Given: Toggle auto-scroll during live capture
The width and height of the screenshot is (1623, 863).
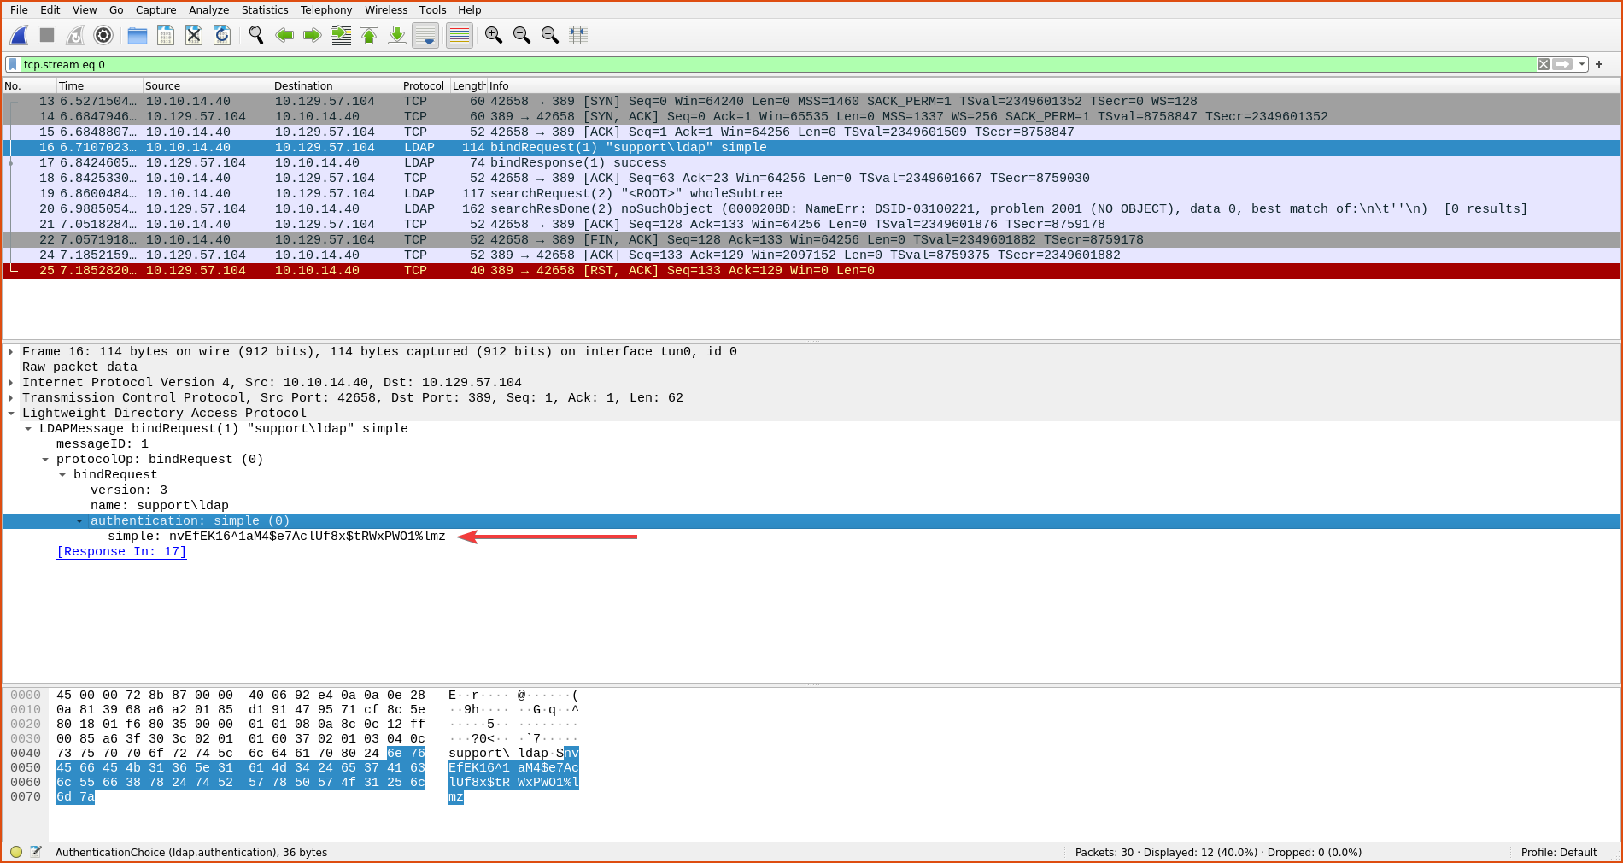Looking at the screenshot, I should pos(425,35).
